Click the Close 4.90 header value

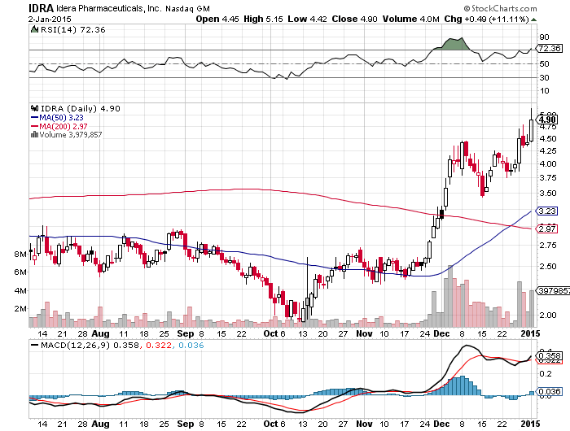click(354, 19)
